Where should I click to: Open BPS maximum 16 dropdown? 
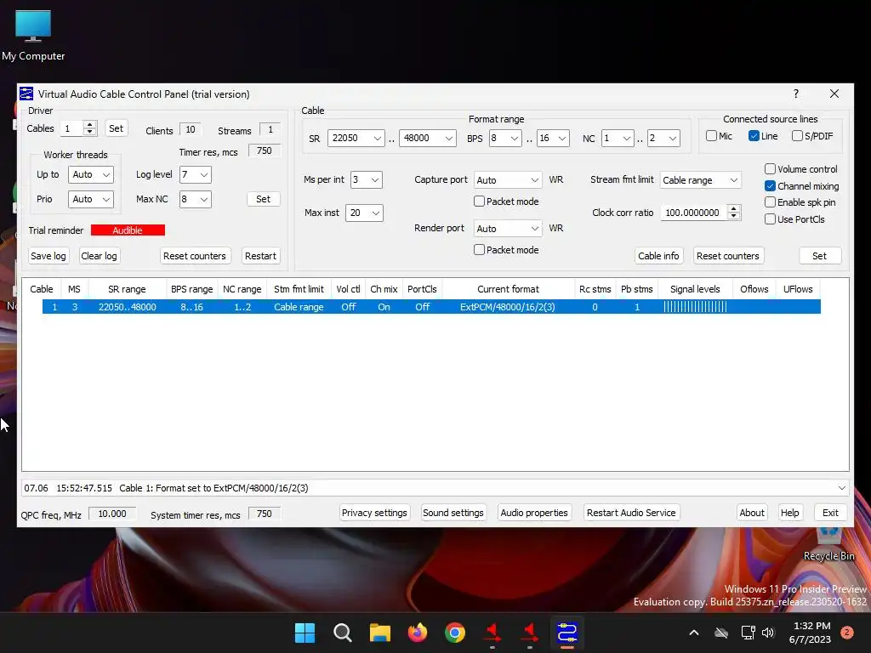553,138
